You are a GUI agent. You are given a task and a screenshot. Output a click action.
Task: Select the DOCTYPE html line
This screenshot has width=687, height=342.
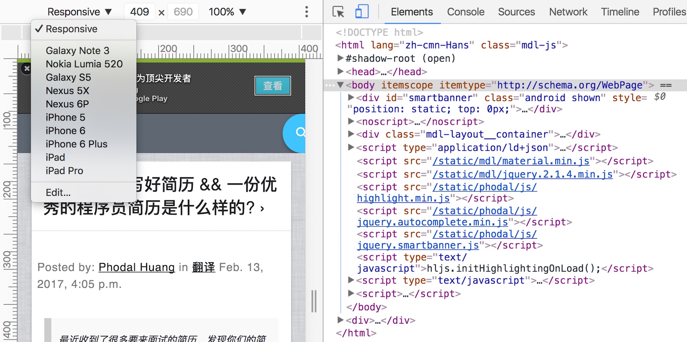click(x=379, y=32)
